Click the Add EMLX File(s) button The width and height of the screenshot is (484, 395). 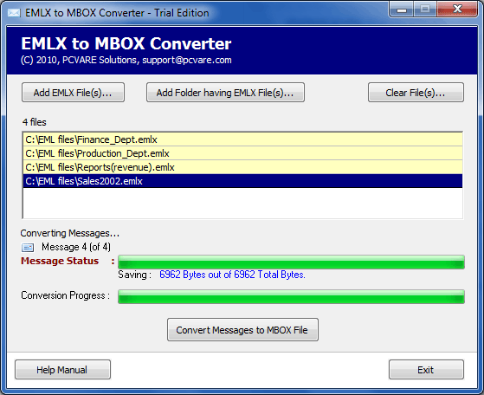coord(73,93)
